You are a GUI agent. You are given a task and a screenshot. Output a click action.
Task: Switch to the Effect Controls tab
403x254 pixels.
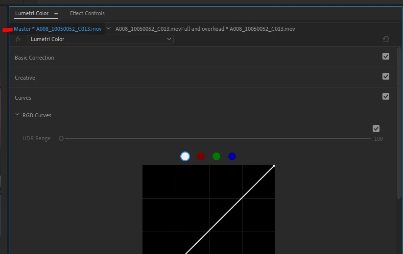(87, 13)
